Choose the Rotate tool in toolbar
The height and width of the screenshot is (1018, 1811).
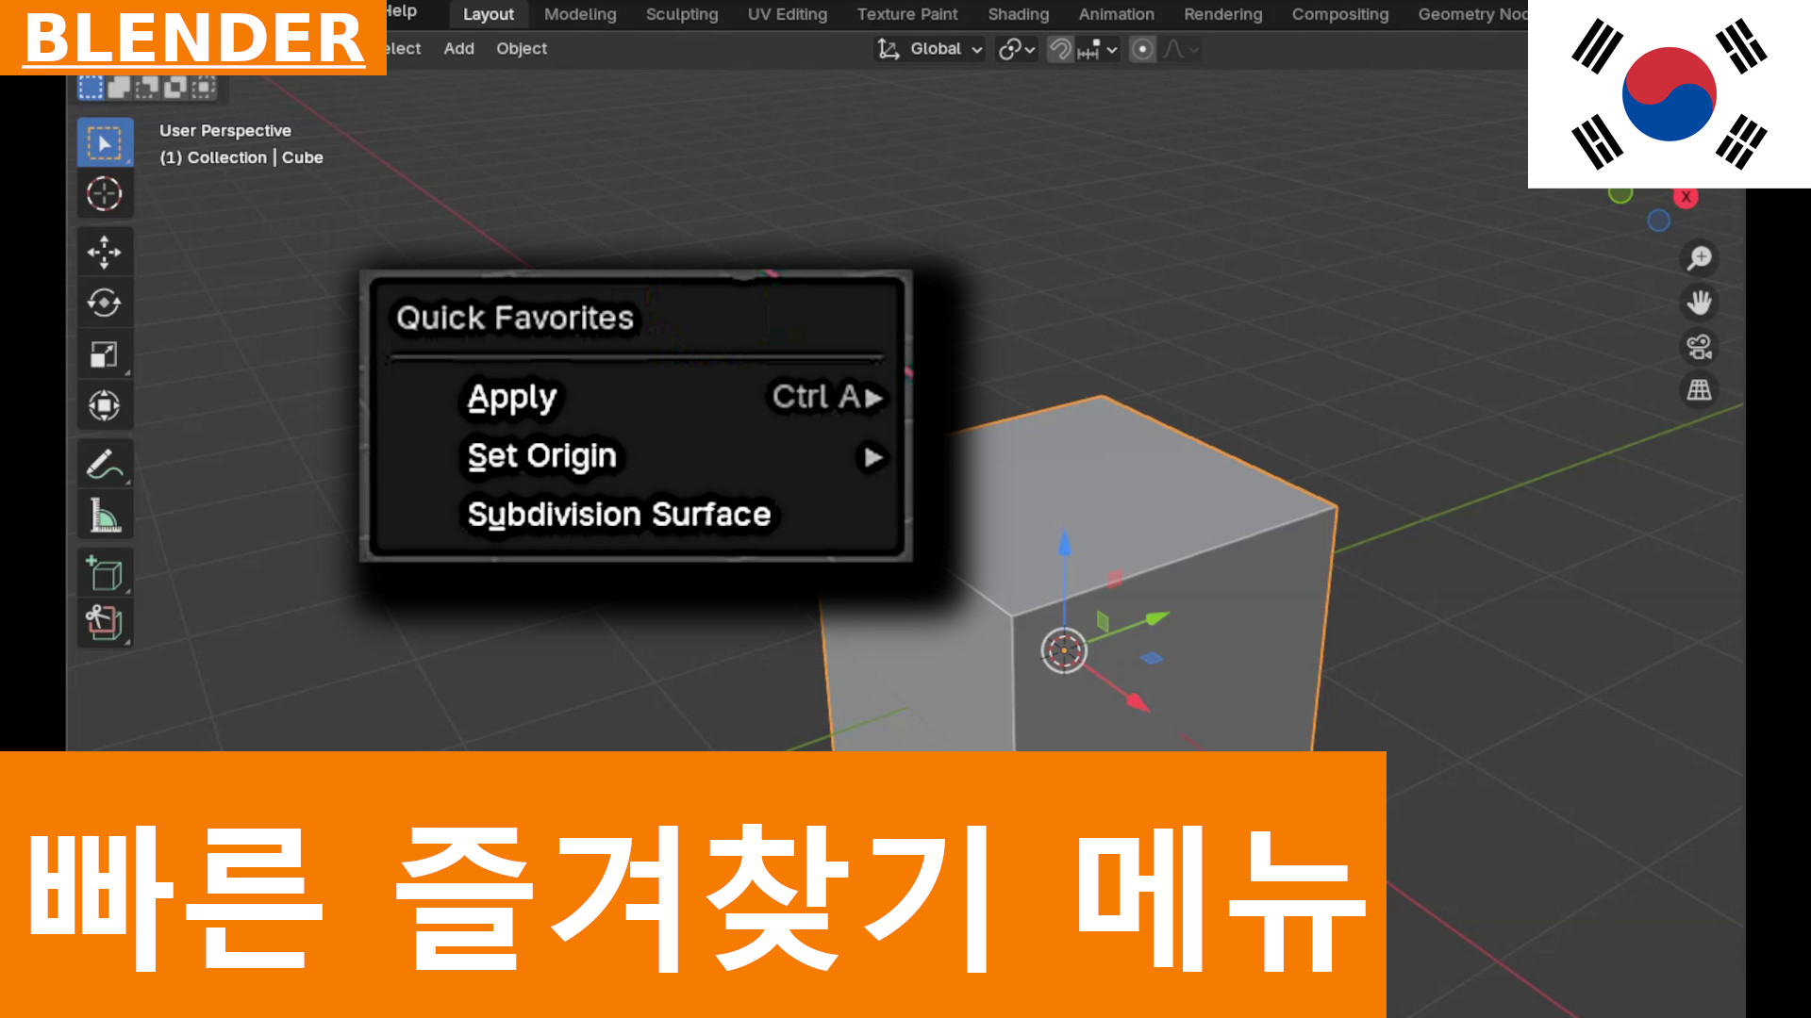(x=105, y=303)
